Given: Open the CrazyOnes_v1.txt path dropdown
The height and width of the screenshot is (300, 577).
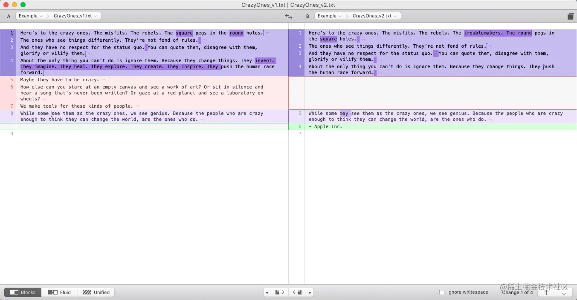Looking at the screenshot, I should [x=75, y=16].
